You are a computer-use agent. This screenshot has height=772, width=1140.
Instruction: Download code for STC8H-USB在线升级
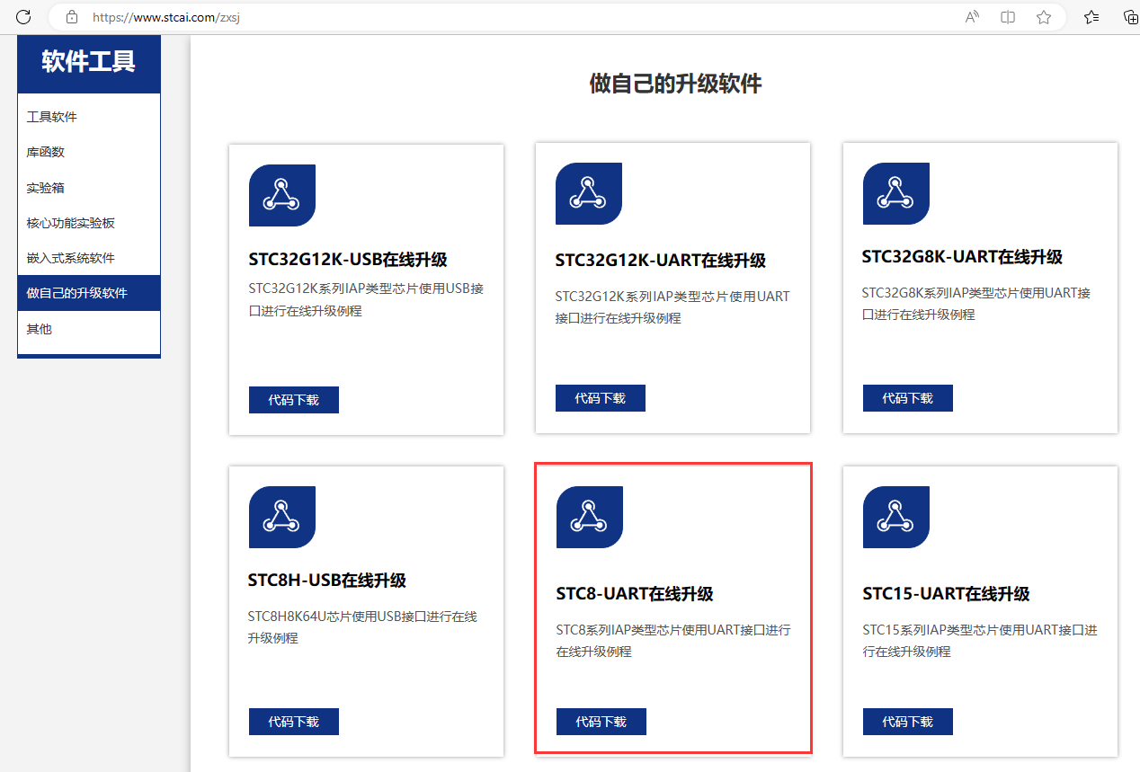coord(294,722)
